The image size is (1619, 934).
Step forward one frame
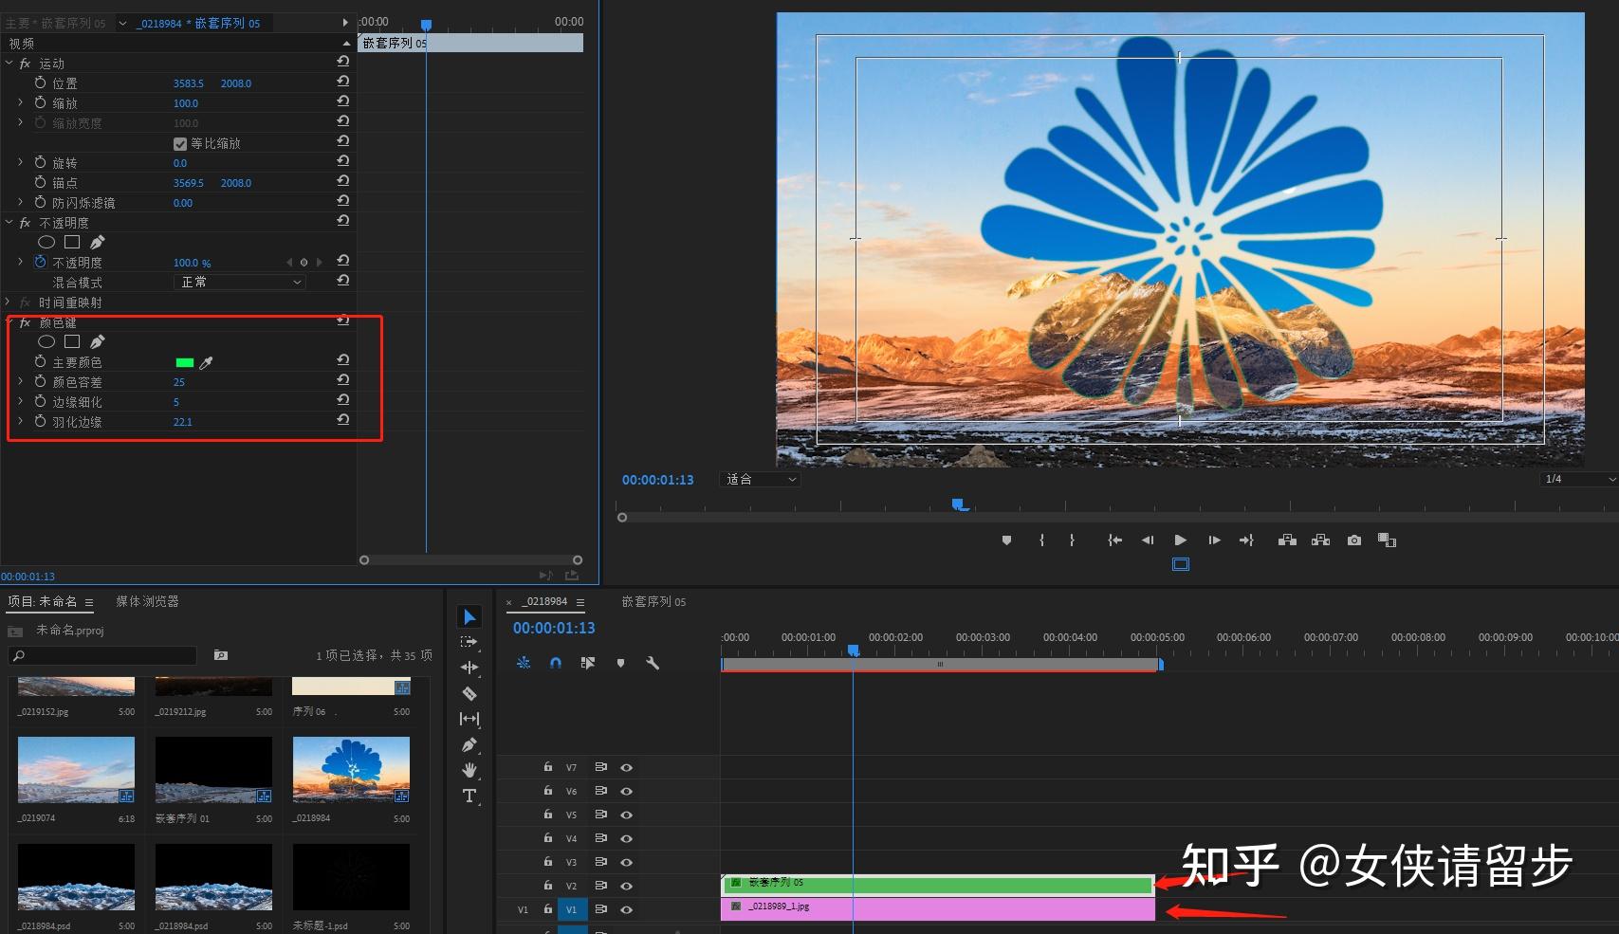click(x=1214, y=540)
